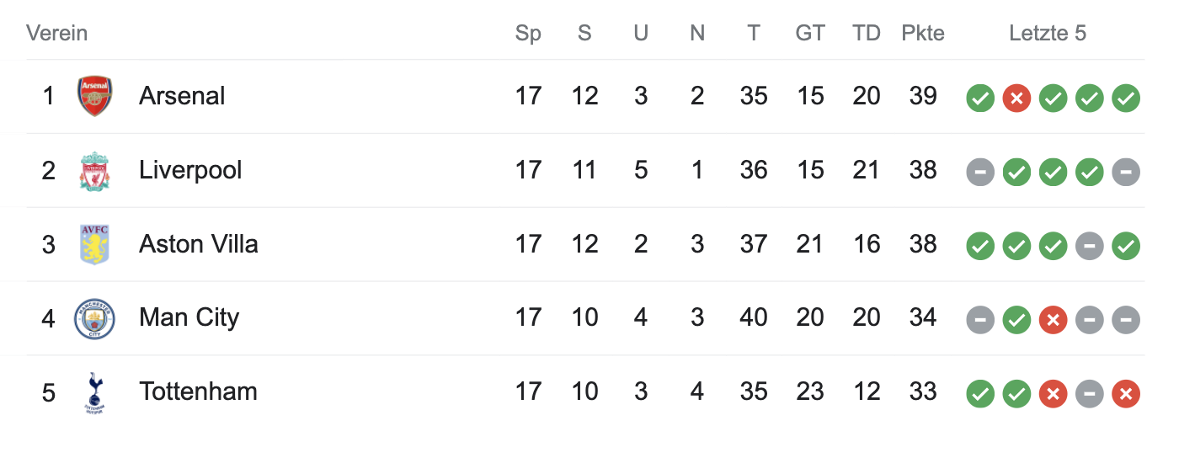Click the Aston Villa club crest
1179x458 pixels.
tap(94, 244)
